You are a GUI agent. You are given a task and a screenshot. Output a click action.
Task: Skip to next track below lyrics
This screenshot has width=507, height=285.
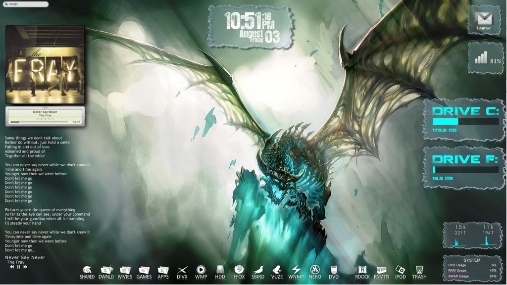click(x=25, y=267)
